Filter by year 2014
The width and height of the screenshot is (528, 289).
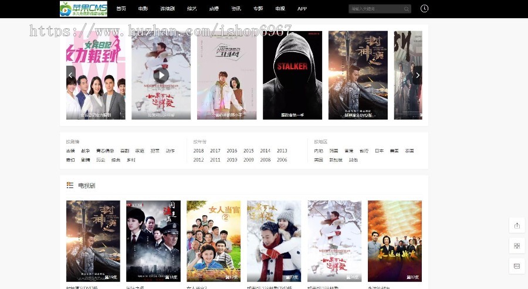(x=265, y=151)
